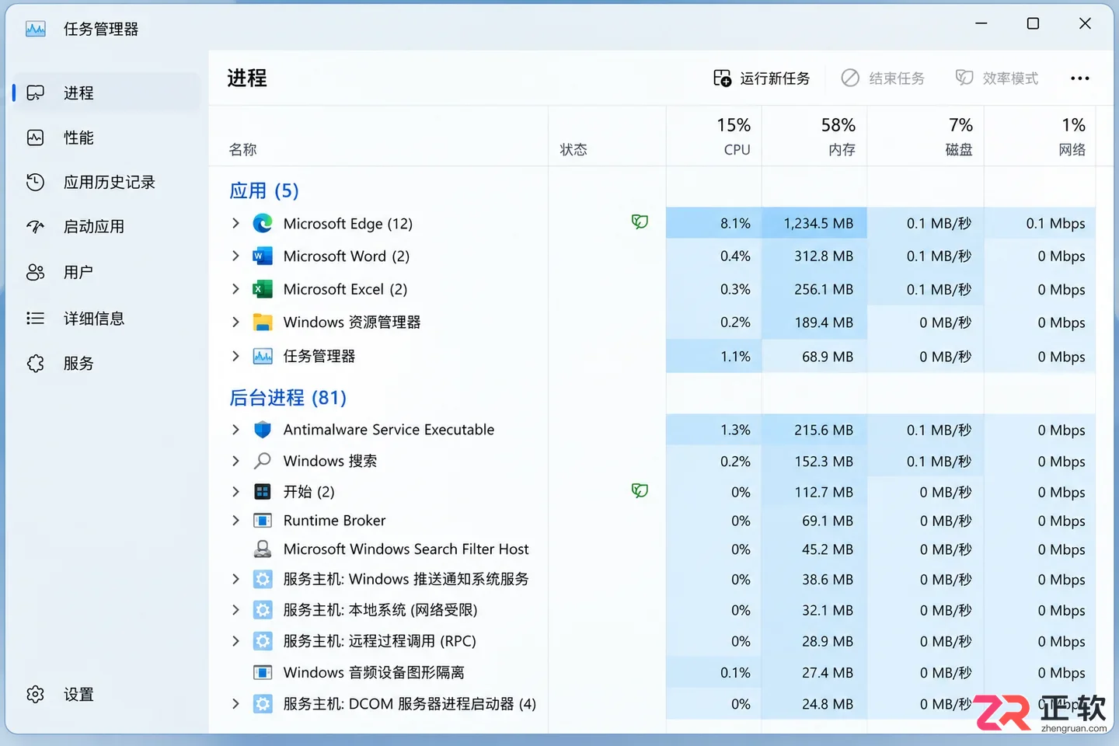Expand the 服务主机: DCOM 服务器进程启动器 (4) group
The width and height of the screenshot is (1119, 746).
(235, 704)
